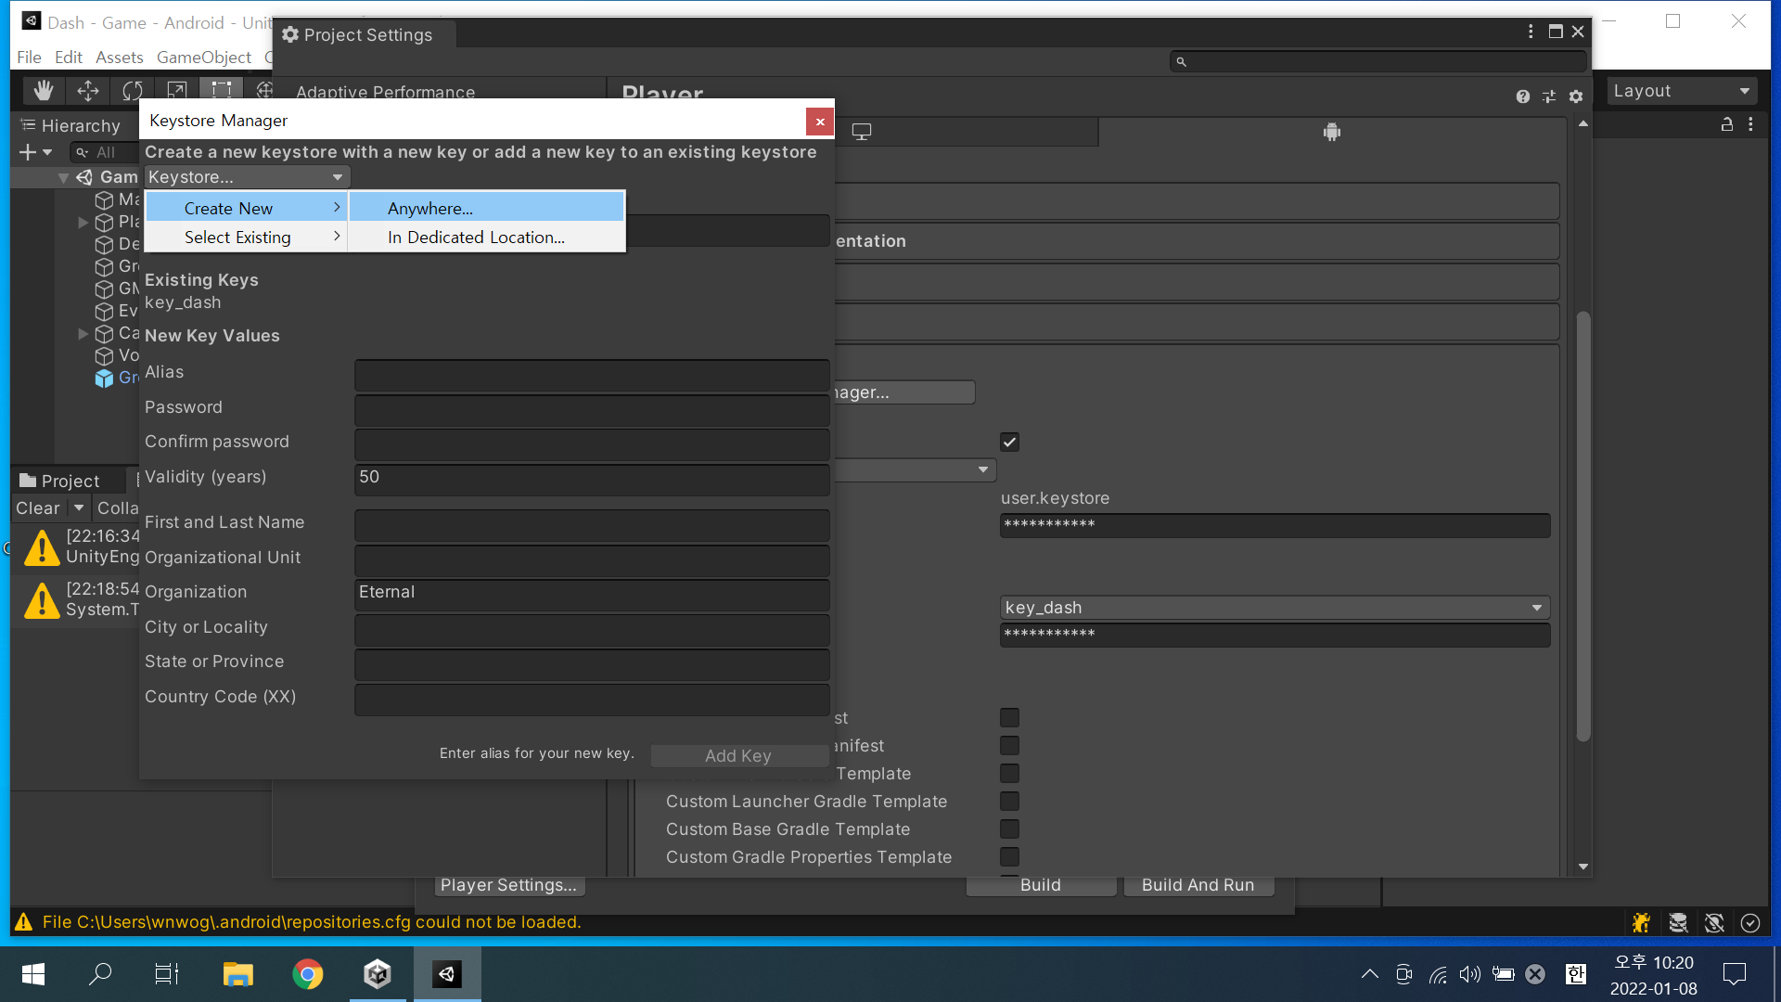Click the Add Key button
This screenshot has height=1002, width=1781.
pos(737,755)
